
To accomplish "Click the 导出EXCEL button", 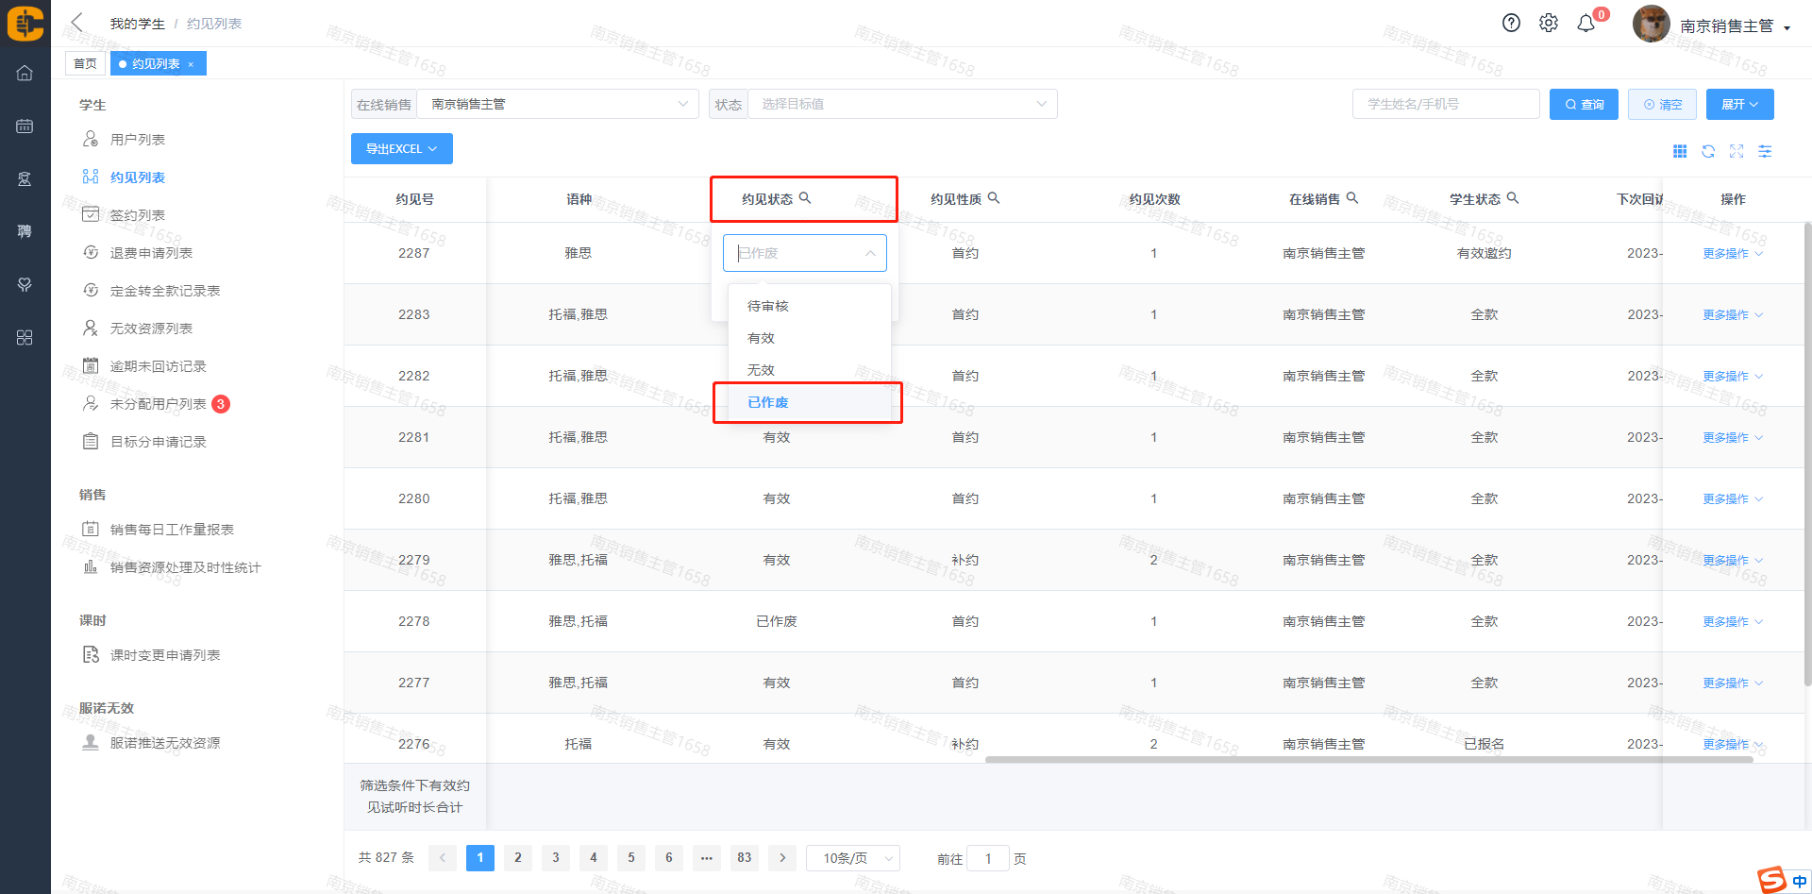I will click(x=401, y=149).
